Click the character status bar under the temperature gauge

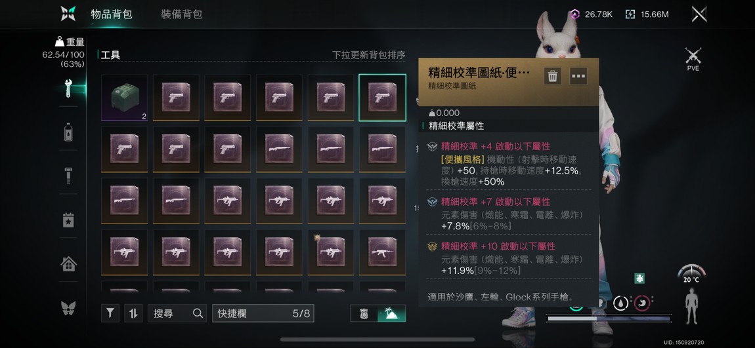[609, 319]
